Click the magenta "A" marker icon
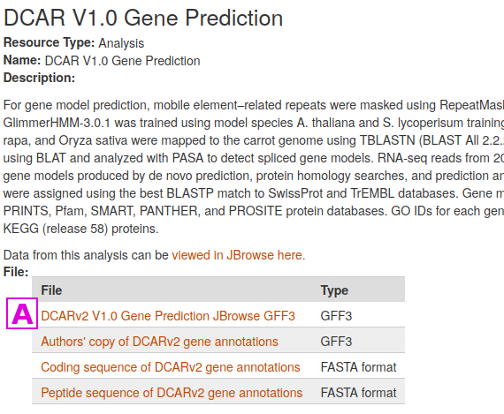Screen dimensions: 504x414 tap(22, 313)
